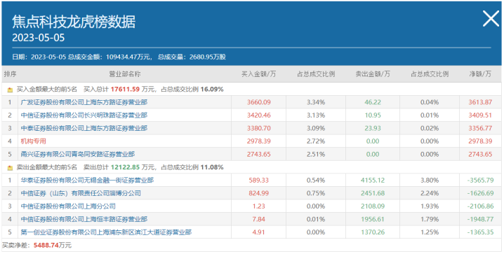Click the icon beside 买入金额最大的前5名
Screen dimensions: 504x254
10,90
